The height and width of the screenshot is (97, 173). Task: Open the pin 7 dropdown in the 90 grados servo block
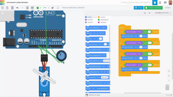click(135, 69)
